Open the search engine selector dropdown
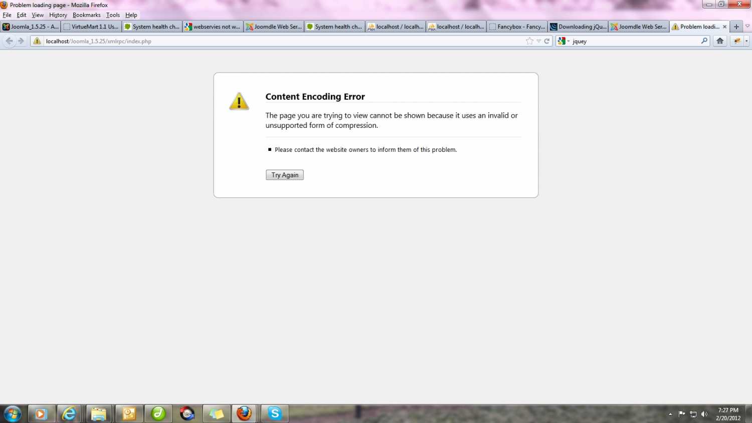 (x=564, y=41)
